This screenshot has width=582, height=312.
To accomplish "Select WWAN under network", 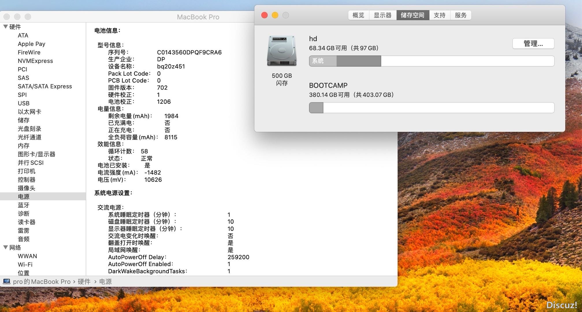I will (x=27, y=256).
